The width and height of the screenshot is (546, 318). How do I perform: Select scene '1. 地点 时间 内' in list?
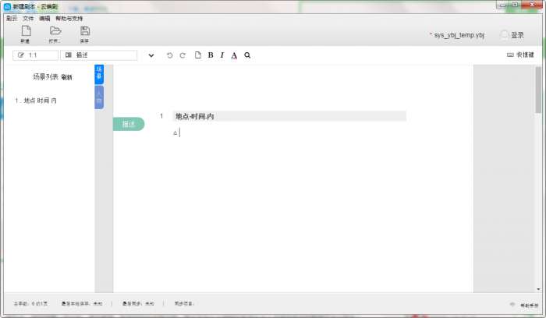(36, 101)
